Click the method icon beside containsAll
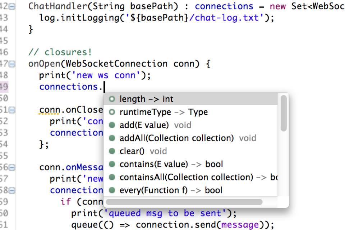The width and height of the screenshot is (345, 230). coord(112,177)
